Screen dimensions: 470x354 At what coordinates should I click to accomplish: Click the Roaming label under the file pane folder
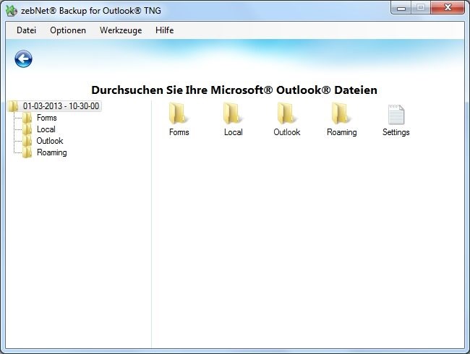342,132
